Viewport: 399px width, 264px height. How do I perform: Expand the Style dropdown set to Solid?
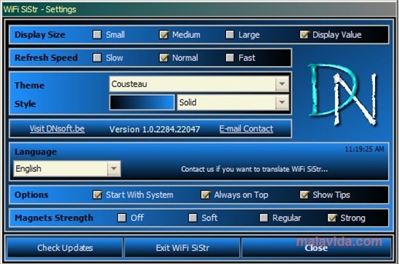[233, 102]
